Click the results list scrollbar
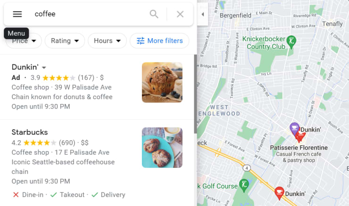This screenshot has height=206, width=349. coord(195,94)
